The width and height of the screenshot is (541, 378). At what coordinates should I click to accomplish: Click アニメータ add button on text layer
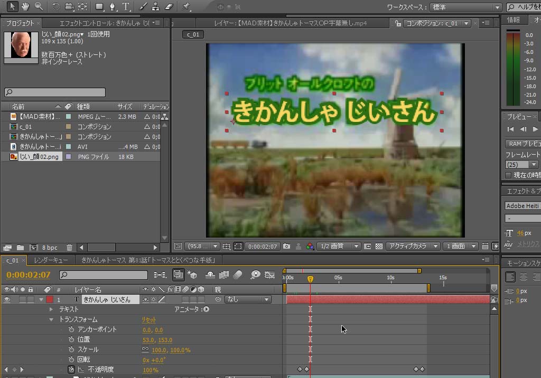click(x=206, y=309)
